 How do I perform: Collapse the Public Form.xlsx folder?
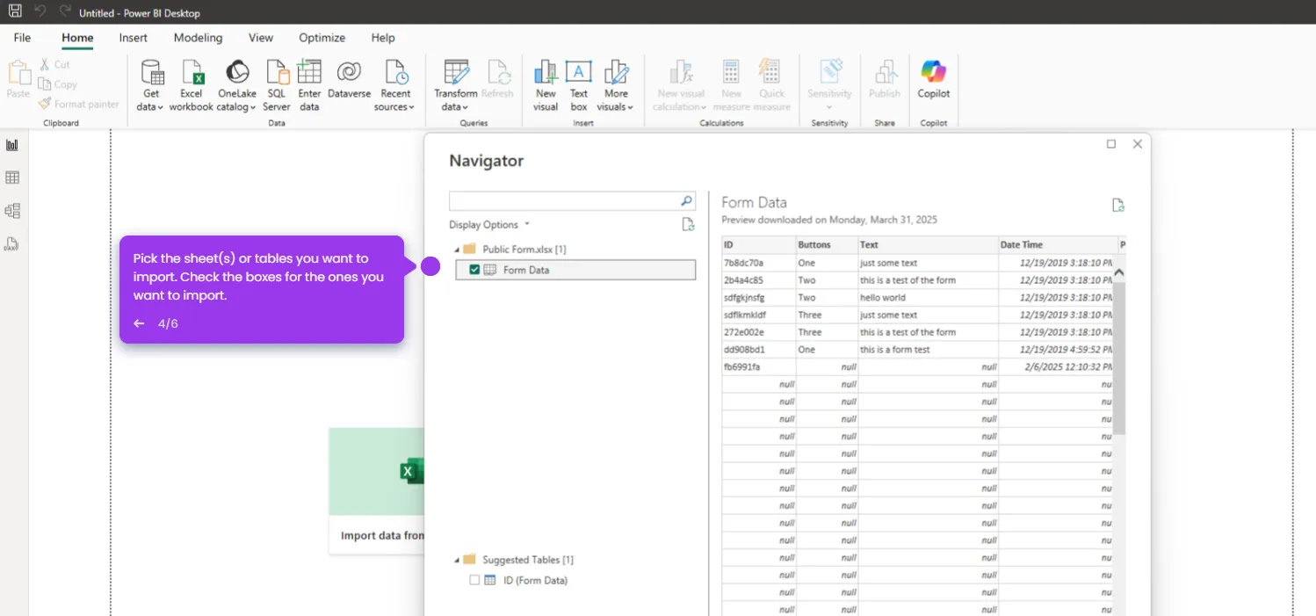[x=457, y=250]
